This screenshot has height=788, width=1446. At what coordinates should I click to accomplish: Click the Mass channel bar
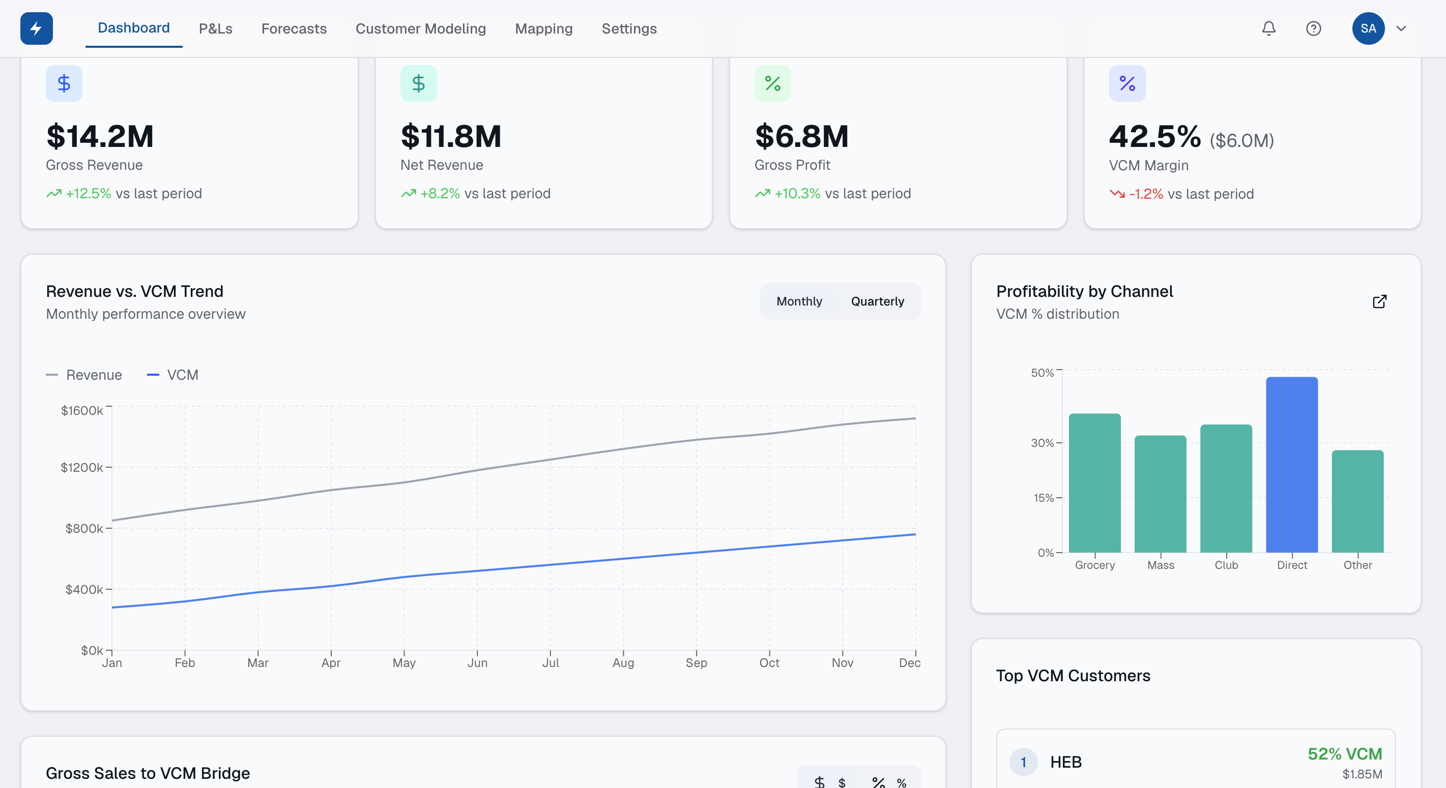tap(1160, 494)
